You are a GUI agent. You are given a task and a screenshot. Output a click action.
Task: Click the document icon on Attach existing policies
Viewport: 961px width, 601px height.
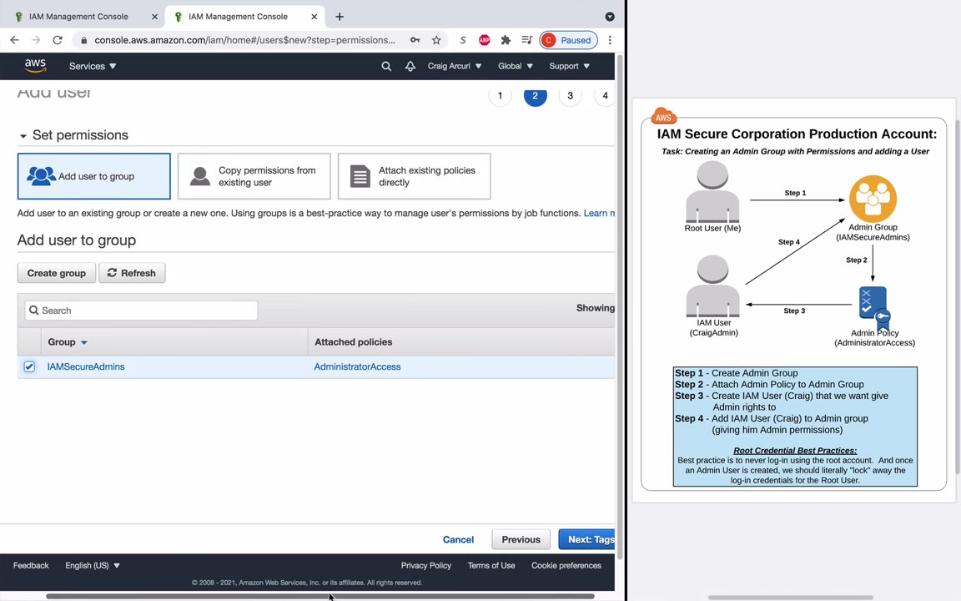(360, 176)
